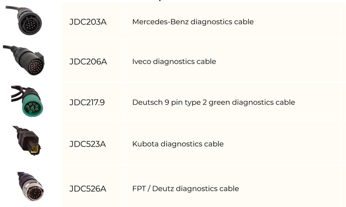The height and width of the screenshot is (207, 346).
Task: Click the word Iveco in the second row
Action: pyautogui.click(x=141, y=61)
